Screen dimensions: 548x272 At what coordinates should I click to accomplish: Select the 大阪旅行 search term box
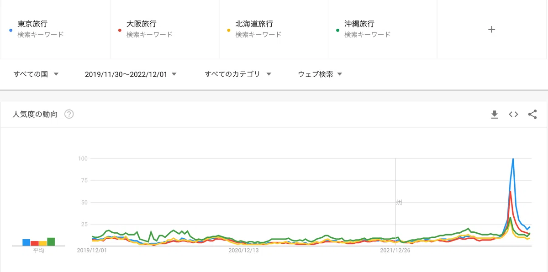point(164,29)
